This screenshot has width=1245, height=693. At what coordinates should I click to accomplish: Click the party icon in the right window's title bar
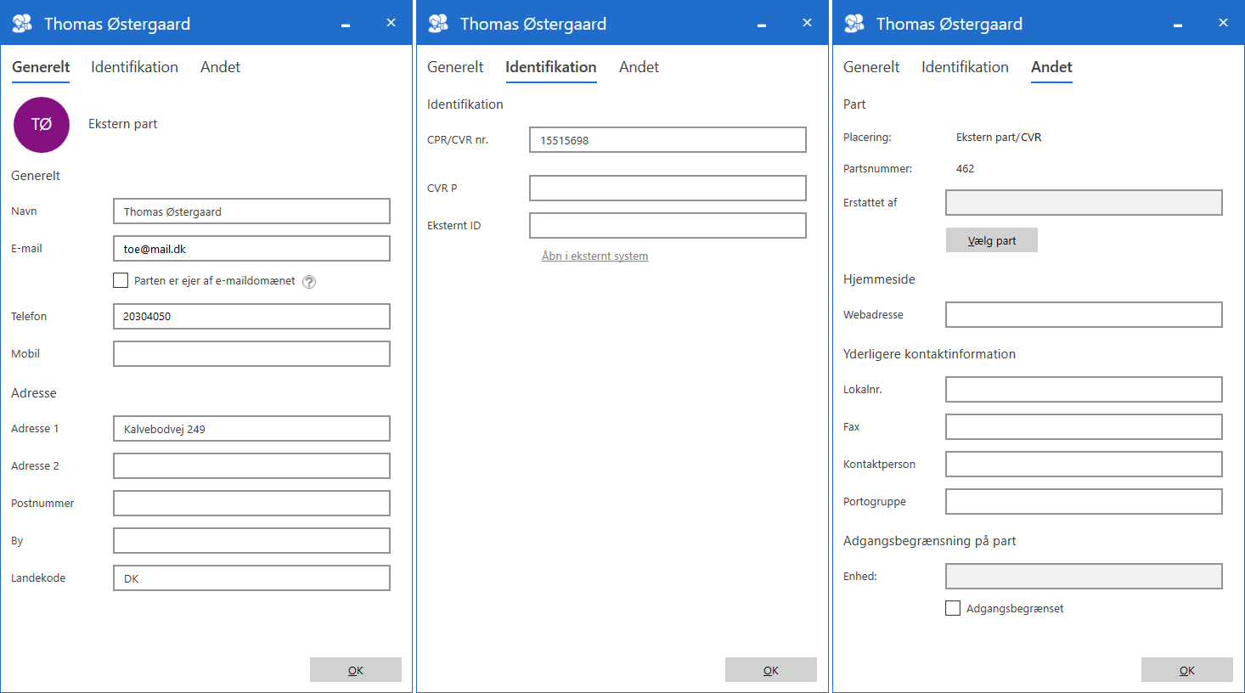click(x=854, y=24)
